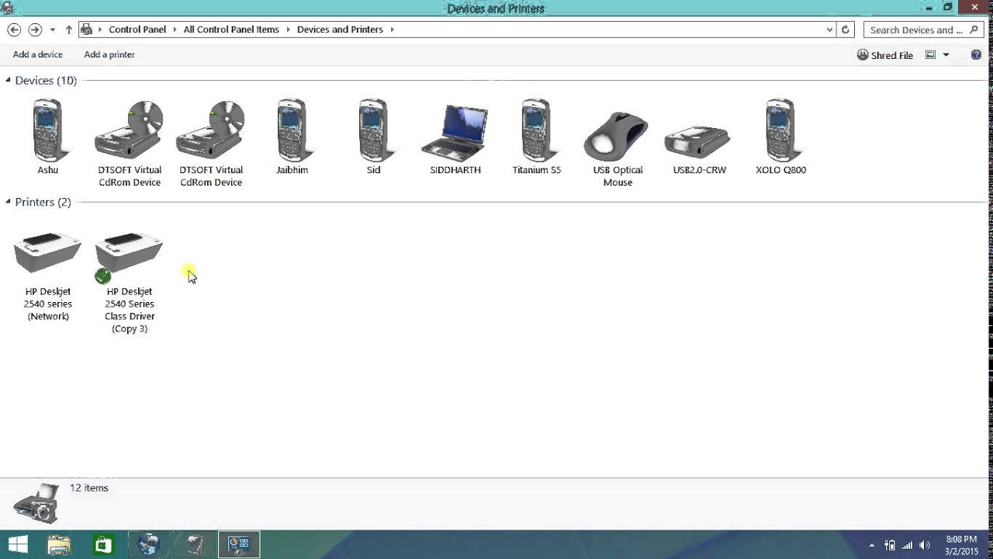The image size is (993, 559).
Task: Open the view options dropdown arrow
Action: tap(946, 55)
